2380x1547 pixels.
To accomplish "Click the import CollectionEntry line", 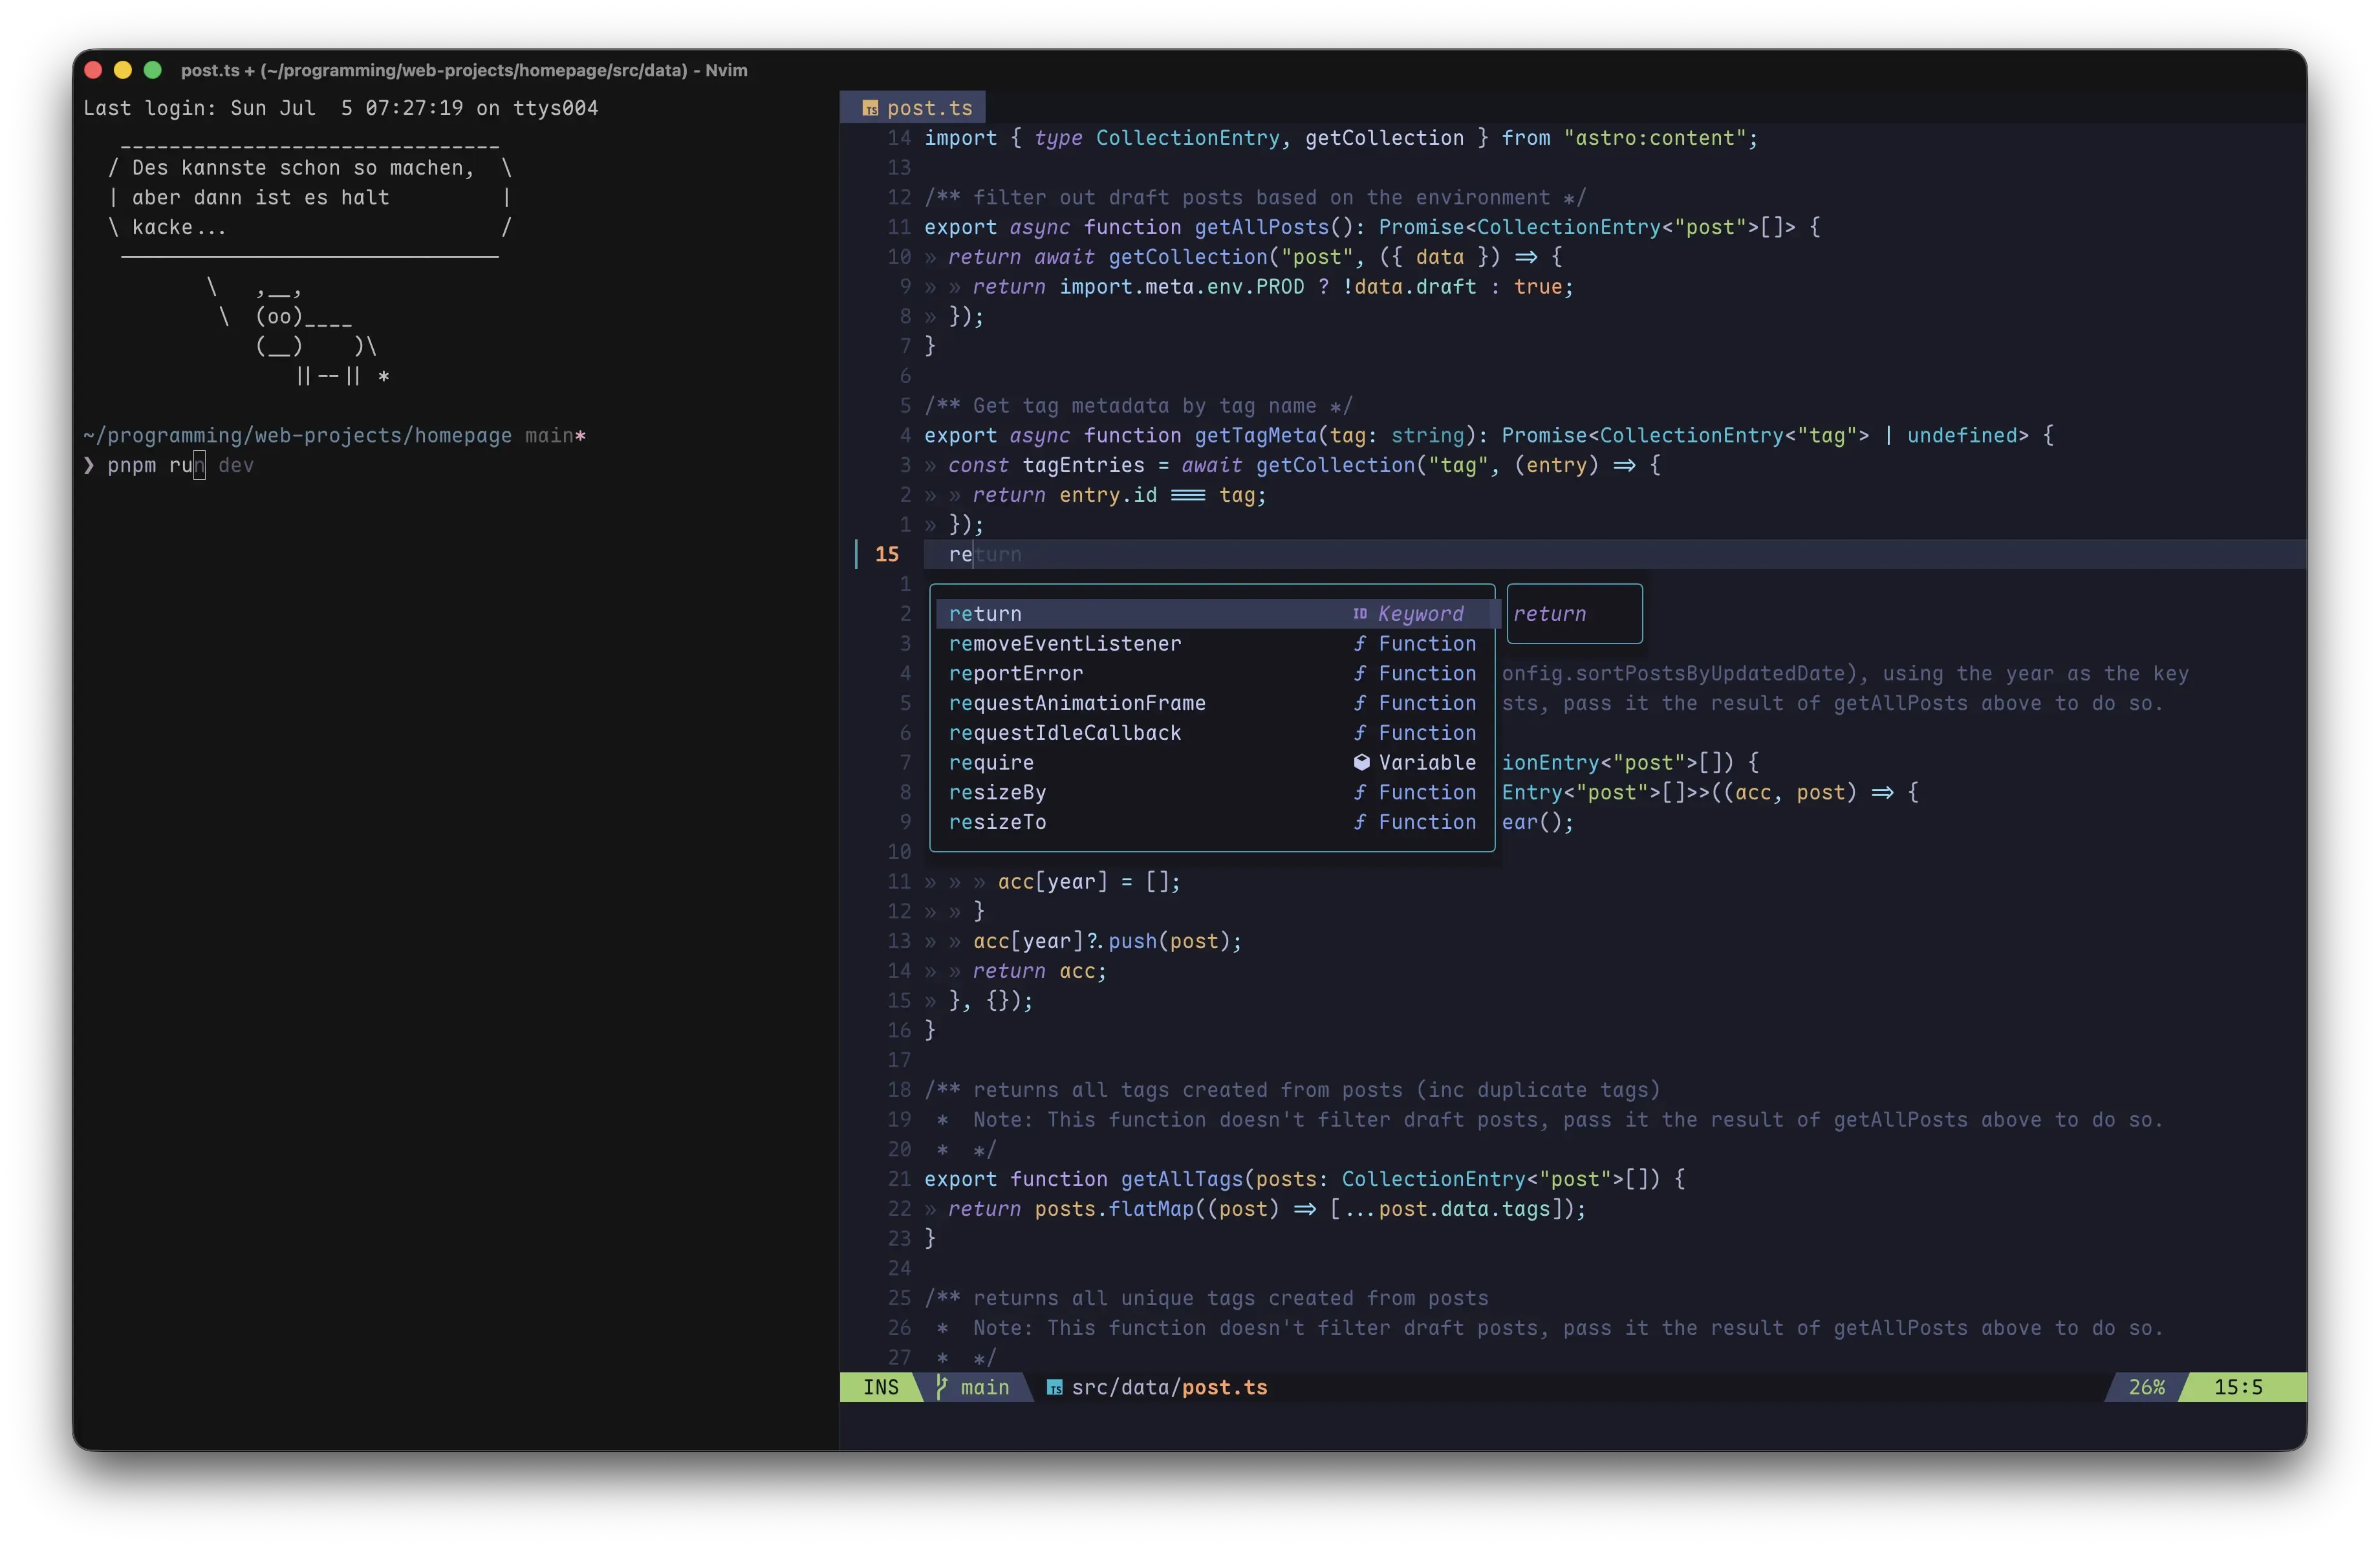I will coord(1340,138).
